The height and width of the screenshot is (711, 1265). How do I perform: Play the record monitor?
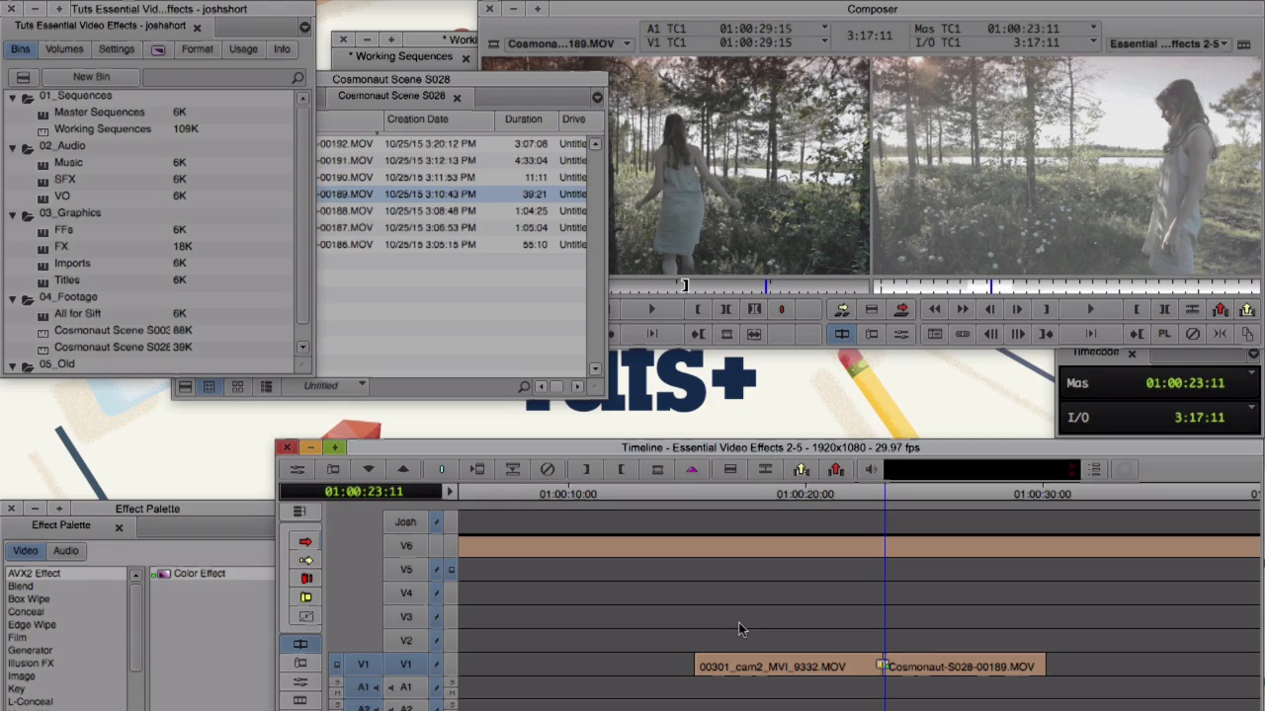coord(1090,310)
